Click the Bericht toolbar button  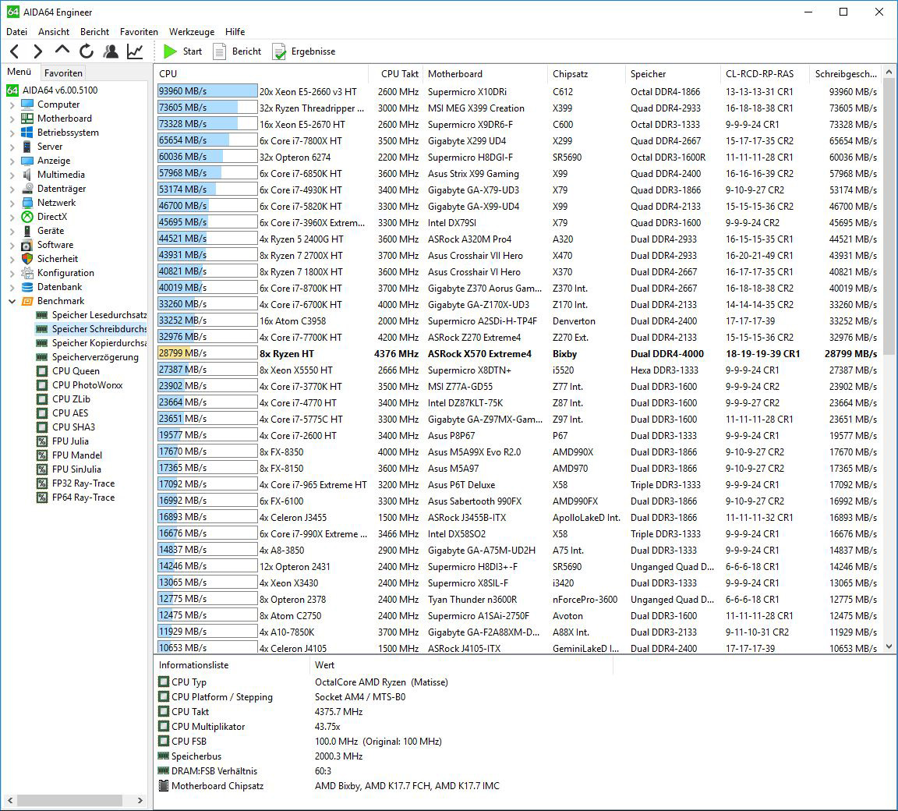pyautogui.click(x=237, y=51)
